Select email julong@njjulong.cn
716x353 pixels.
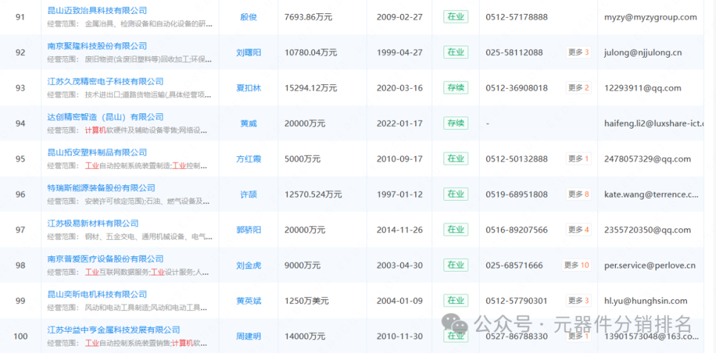[642, 53]
